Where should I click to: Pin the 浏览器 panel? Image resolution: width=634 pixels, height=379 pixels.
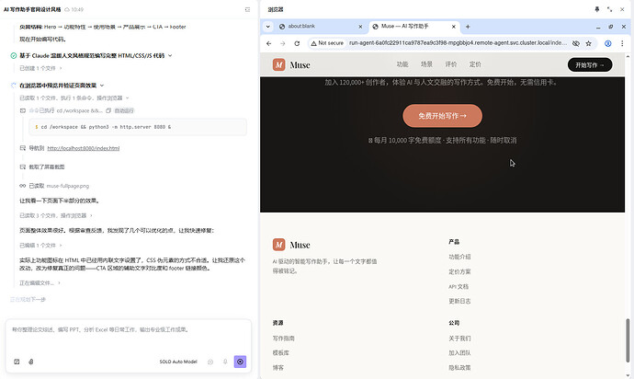click(x=597, y=9)
